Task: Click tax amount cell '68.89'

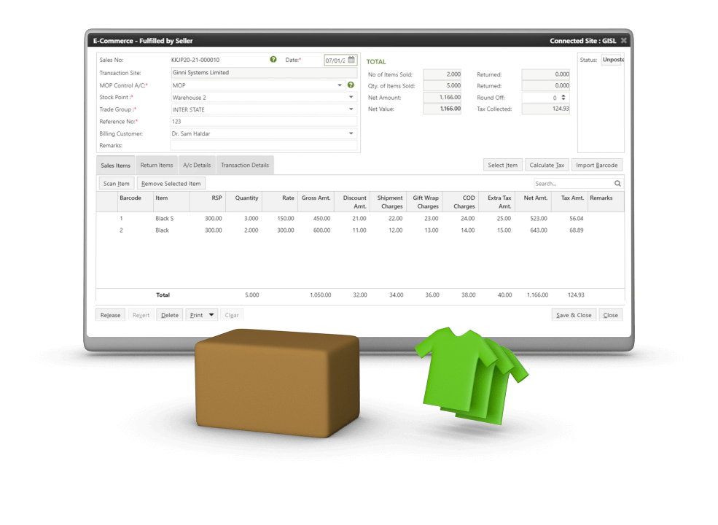Action: (x=576, y=230)
